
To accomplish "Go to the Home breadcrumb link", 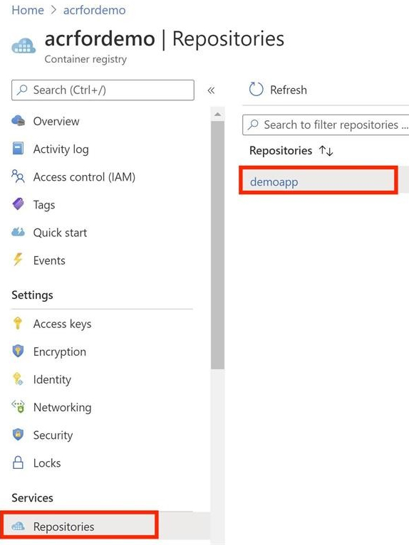I will (28, 10).
